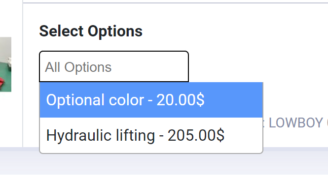Viewport: 328px width, 184px height.
Task: Click inside the black-bordered combo box
Action: pyautogui.click(x=114, y=67)
